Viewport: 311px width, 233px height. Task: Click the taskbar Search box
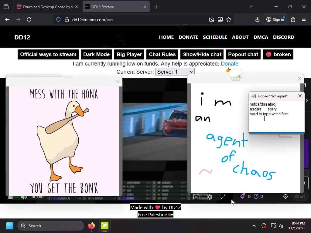point(51,226)
